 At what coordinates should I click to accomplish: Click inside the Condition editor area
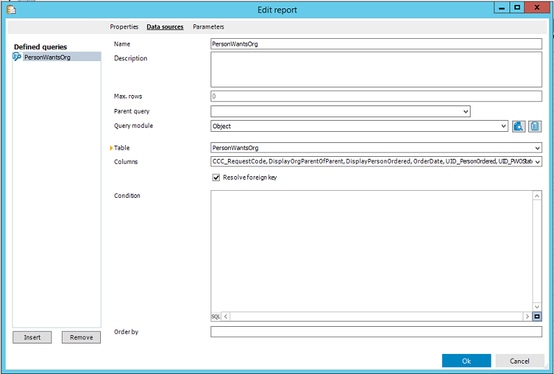372,251
